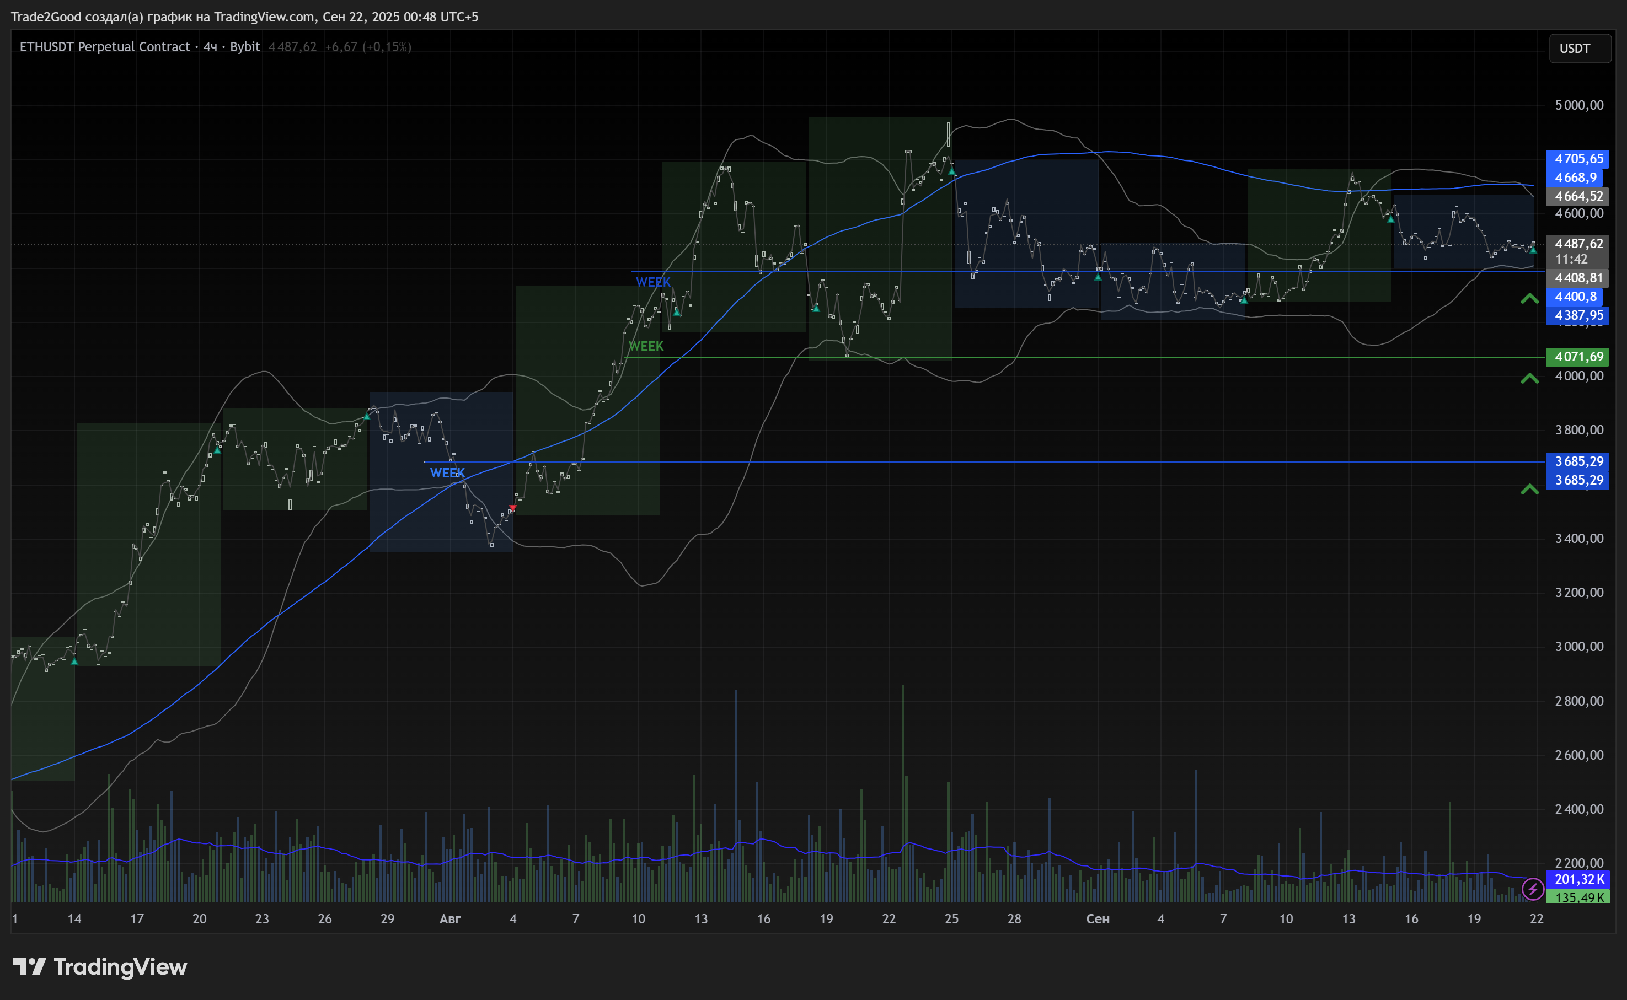Click the ETHUSDT Perpetual Contract symbol title
Screen dimensions: 1627x1000
[x=105, y=47]
